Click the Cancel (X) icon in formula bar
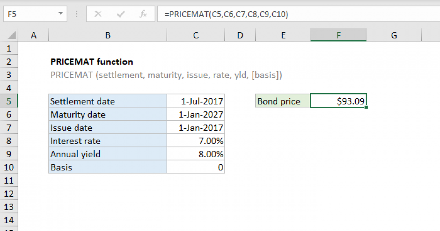 click(98, 14)
